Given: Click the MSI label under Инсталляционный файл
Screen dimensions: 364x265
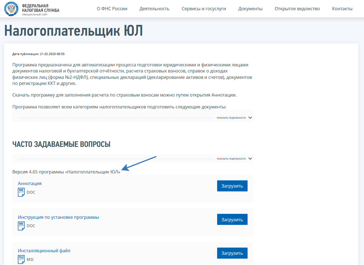Looking at the screenshot, I should point(30,259).
